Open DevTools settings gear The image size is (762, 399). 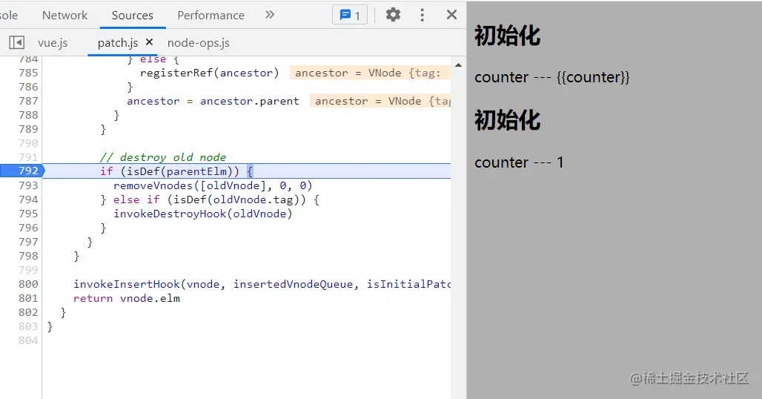pyautogui.click(x=393, y=15)
